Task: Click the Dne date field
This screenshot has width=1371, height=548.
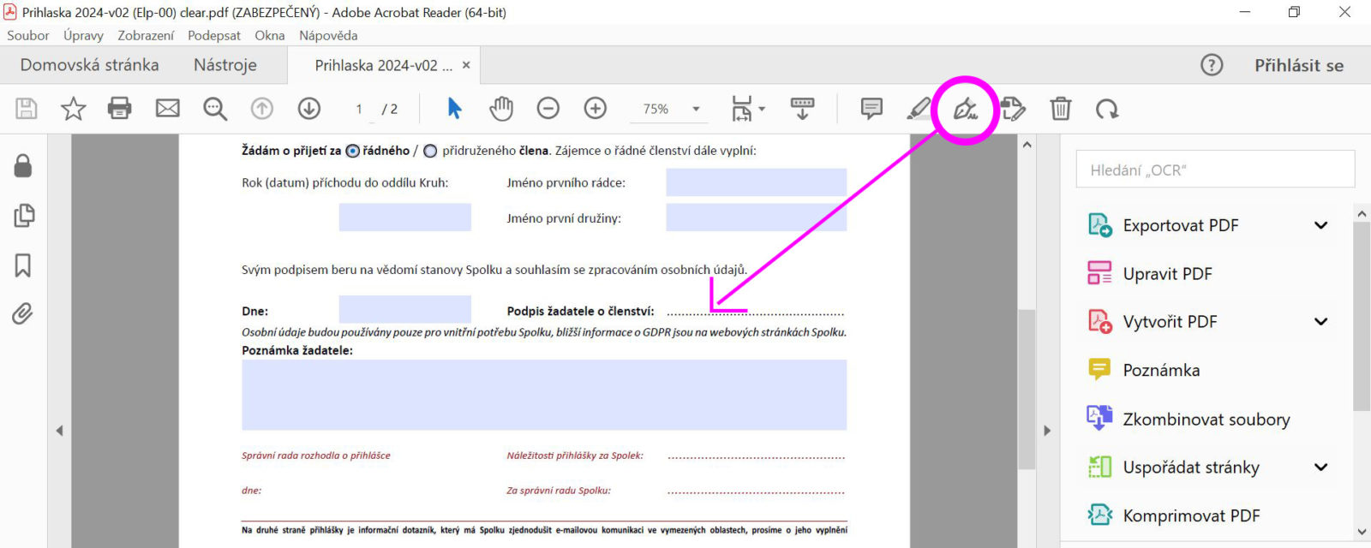Action: [404, 309]
